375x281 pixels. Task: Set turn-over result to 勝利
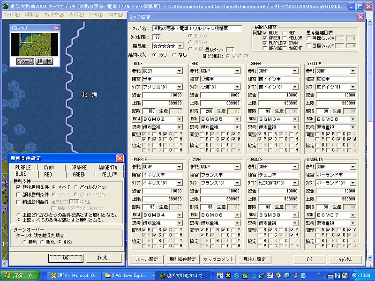[24, 242]
